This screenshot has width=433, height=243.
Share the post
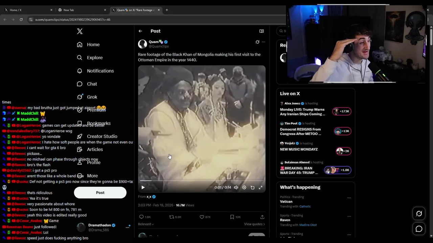(262, 217)
